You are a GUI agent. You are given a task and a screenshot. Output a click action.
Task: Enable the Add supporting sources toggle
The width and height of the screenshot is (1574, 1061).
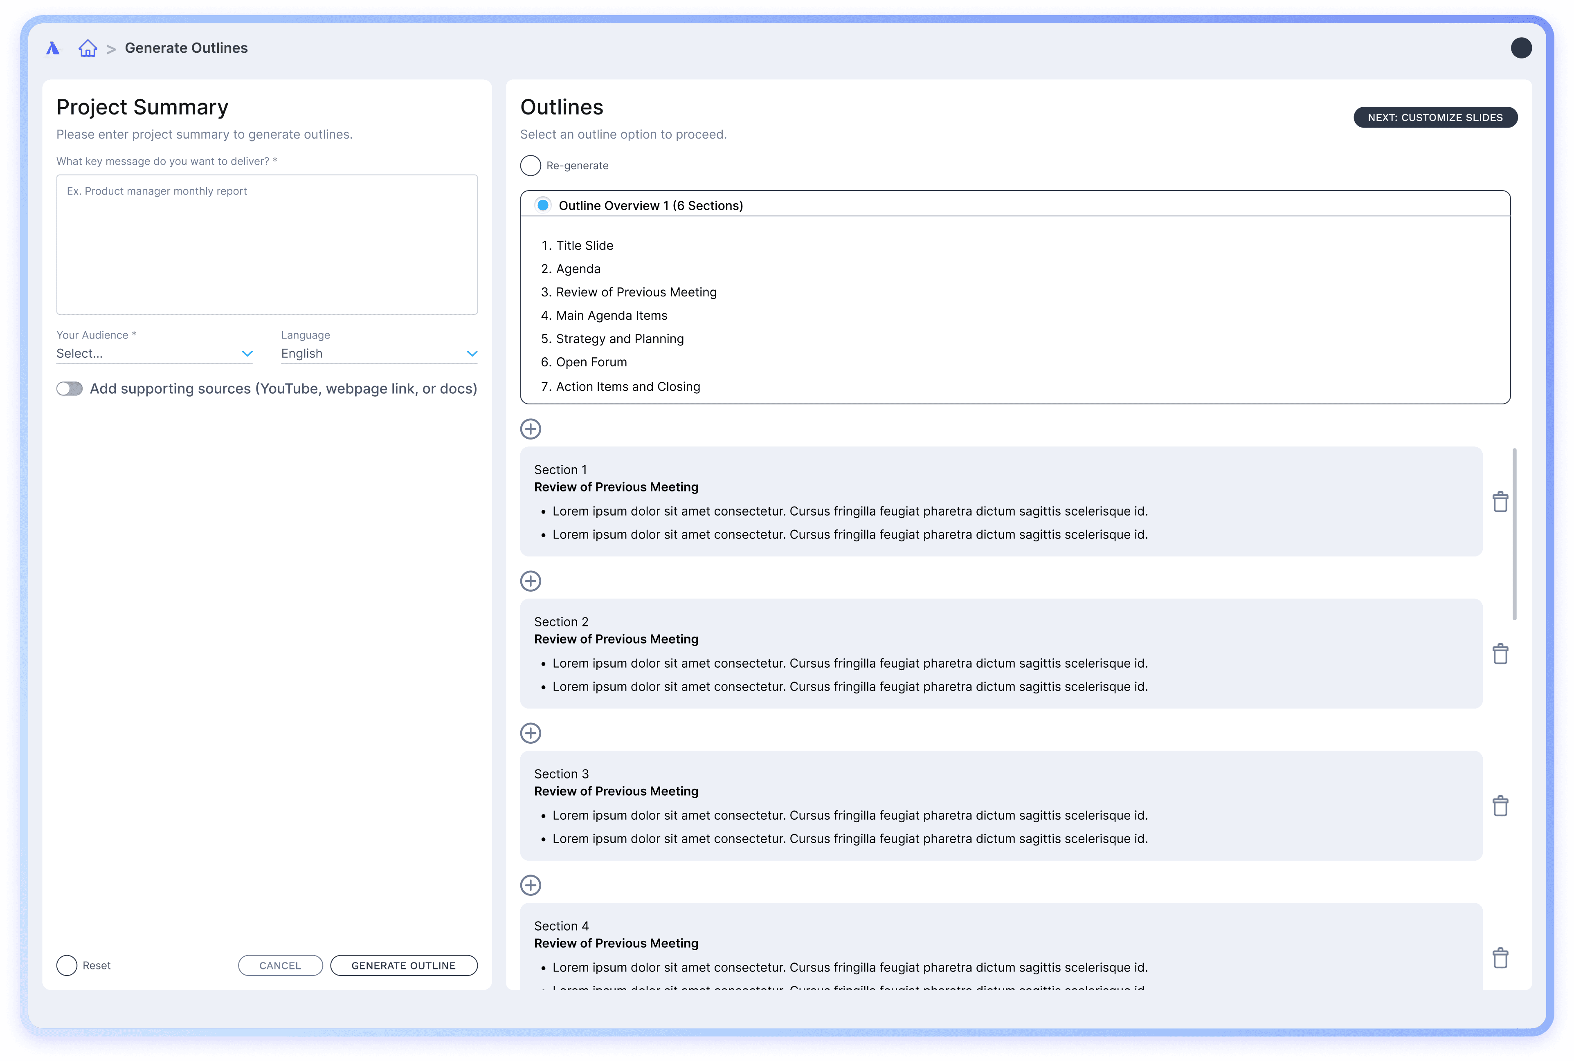(70, 388)
